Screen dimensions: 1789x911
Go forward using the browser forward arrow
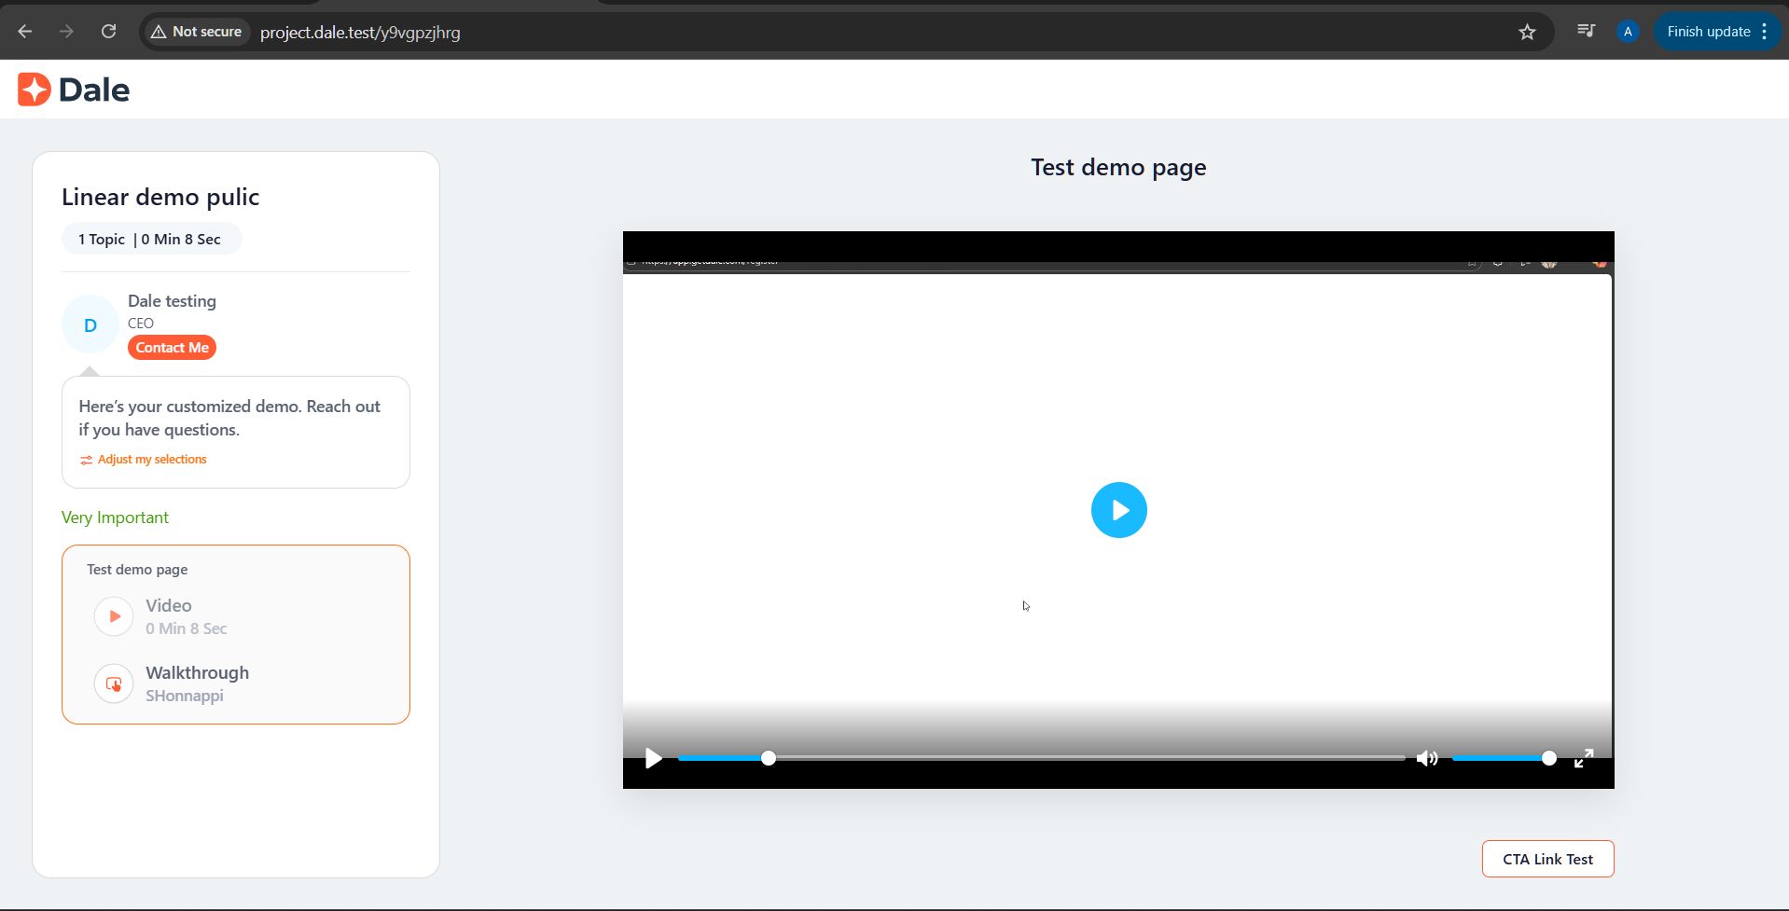pos(66,32)
